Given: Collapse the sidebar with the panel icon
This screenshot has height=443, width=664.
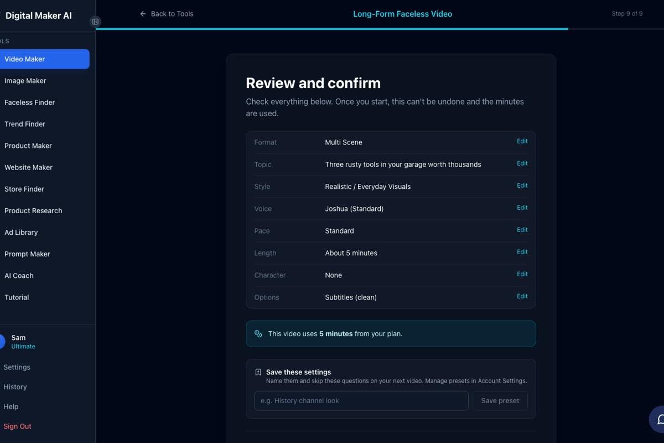Looking at the screenshot, I should (x=95, y=22).
